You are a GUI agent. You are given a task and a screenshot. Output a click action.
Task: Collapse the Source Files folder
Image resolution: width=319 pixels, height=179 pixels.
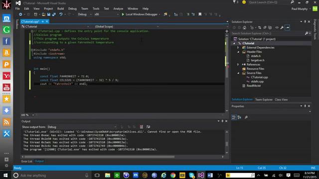pos(238,73)
